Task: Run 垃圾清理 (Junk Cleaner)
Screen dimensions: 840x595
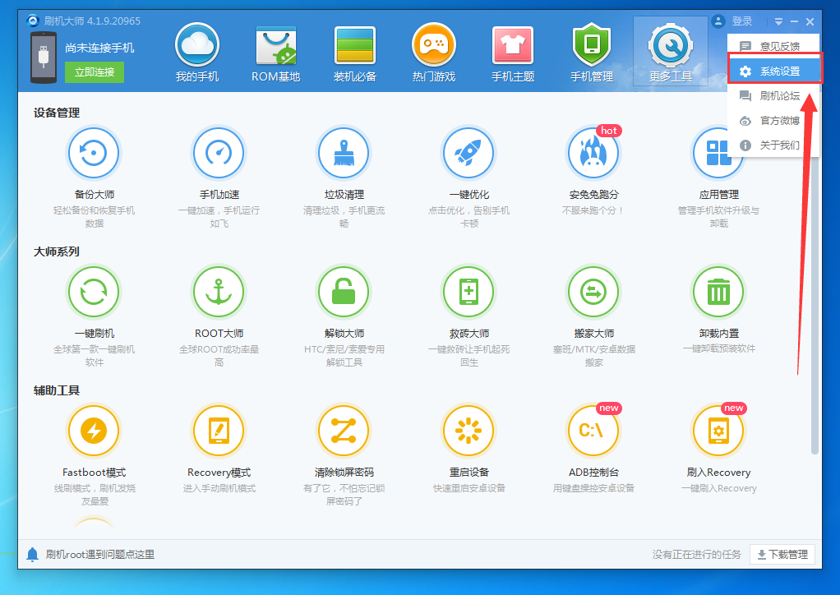Action: (x=343, y=152)
